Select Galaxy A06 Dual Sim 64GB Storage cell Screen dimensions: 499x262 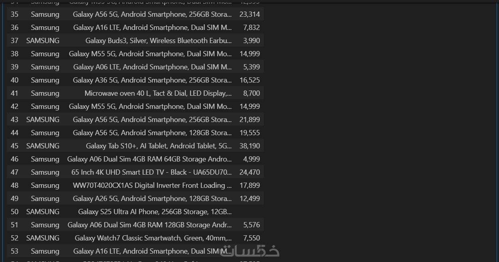tap(149, 159)
